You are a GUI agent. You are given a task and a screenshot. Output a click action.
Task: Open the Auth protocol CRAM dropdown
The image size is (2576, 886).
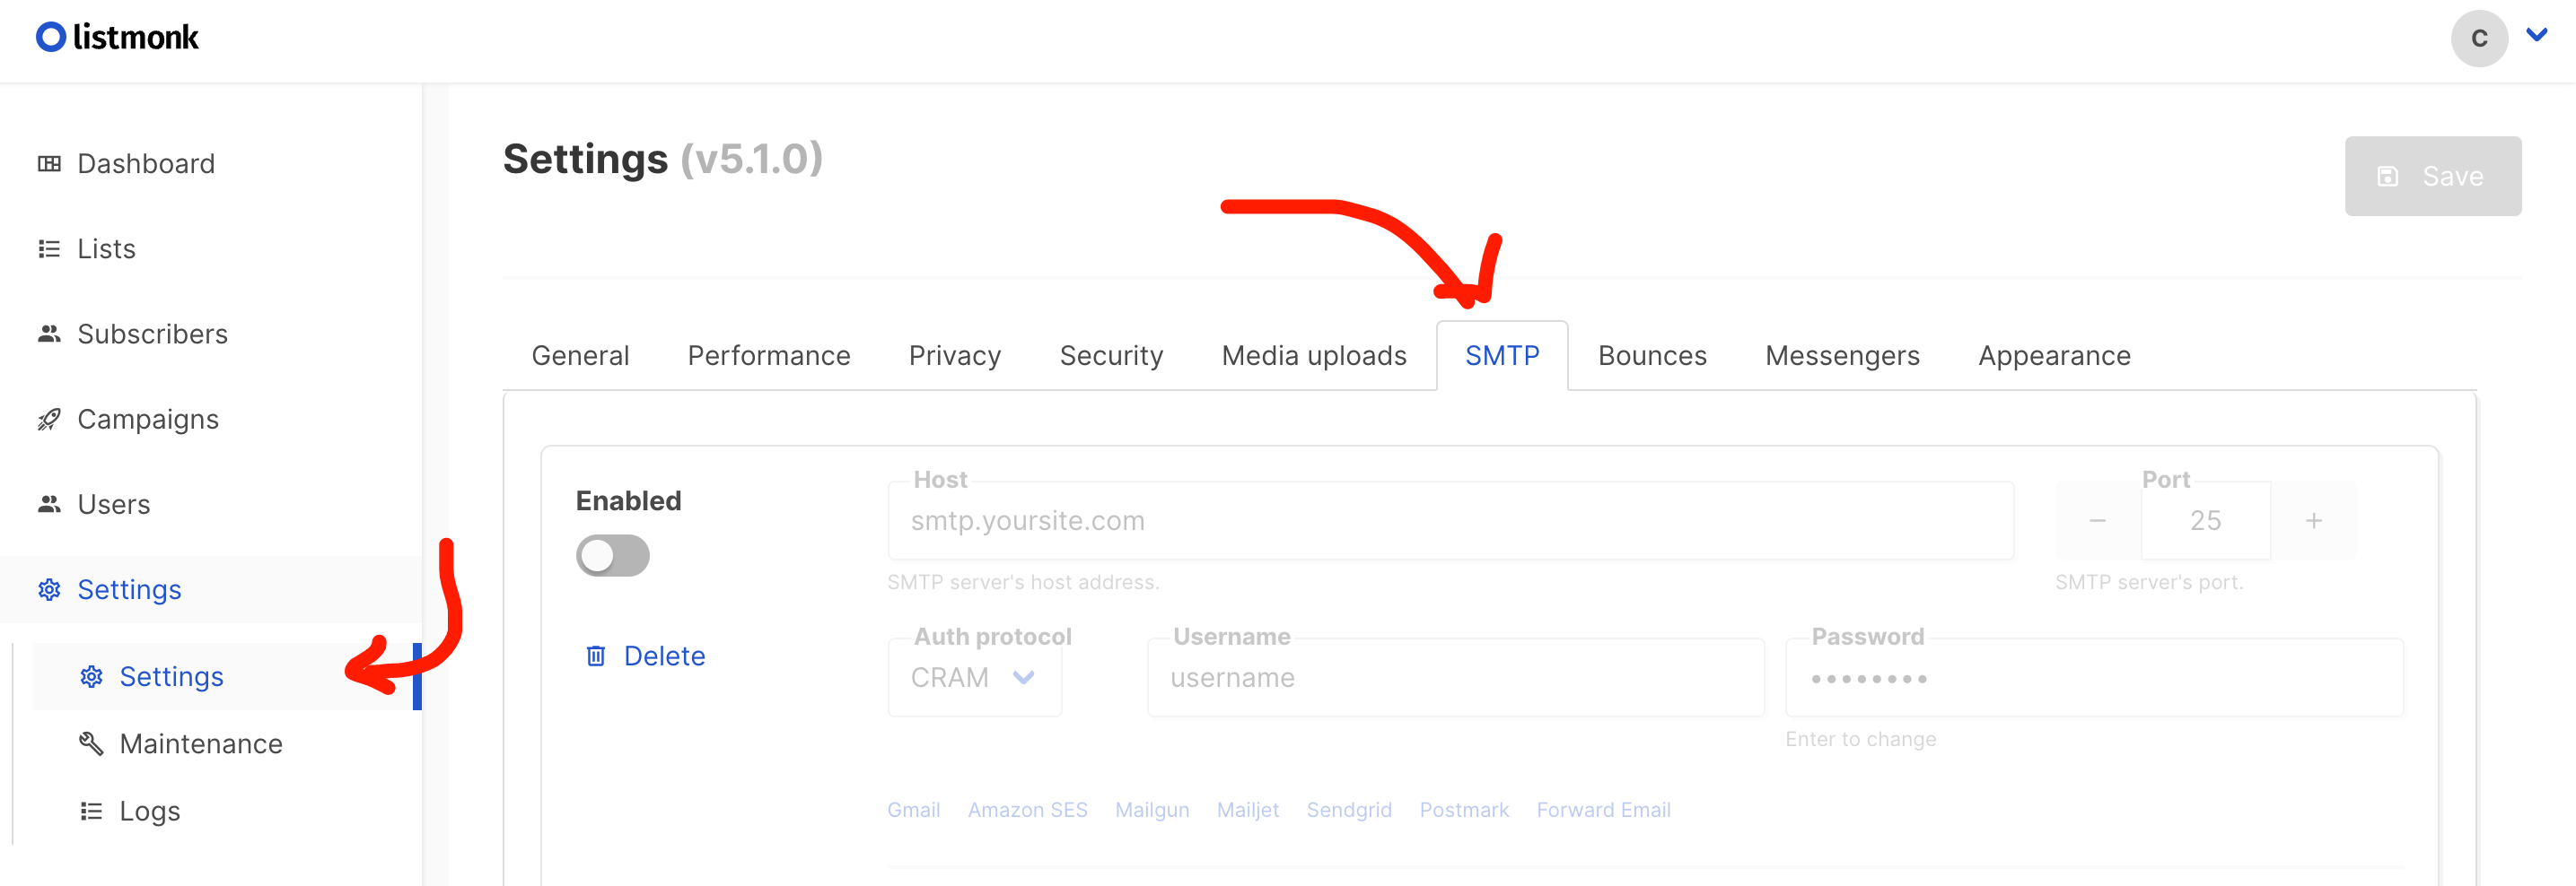click(974, 678)
